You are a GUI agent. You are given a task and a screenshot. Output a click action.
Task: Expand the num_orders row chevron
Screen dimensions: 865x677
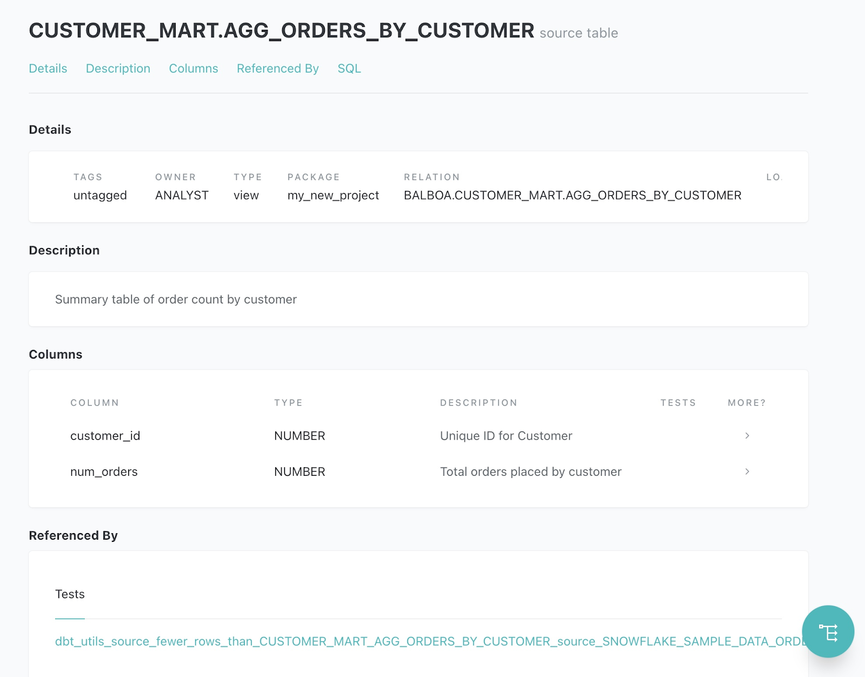[747, 472]
